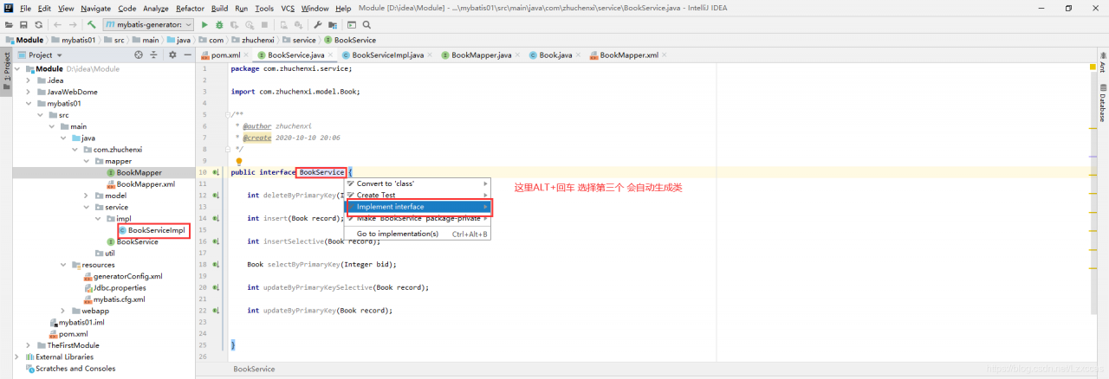
Task: Collapse the mybatis01 tree node
Action: (29, 103)
